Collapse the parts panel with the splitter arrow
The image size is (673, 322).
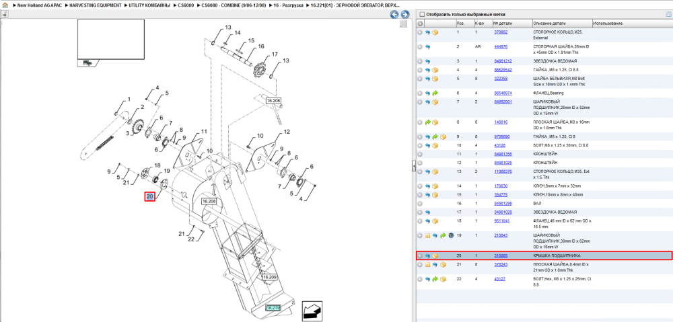tap(413, 165)
